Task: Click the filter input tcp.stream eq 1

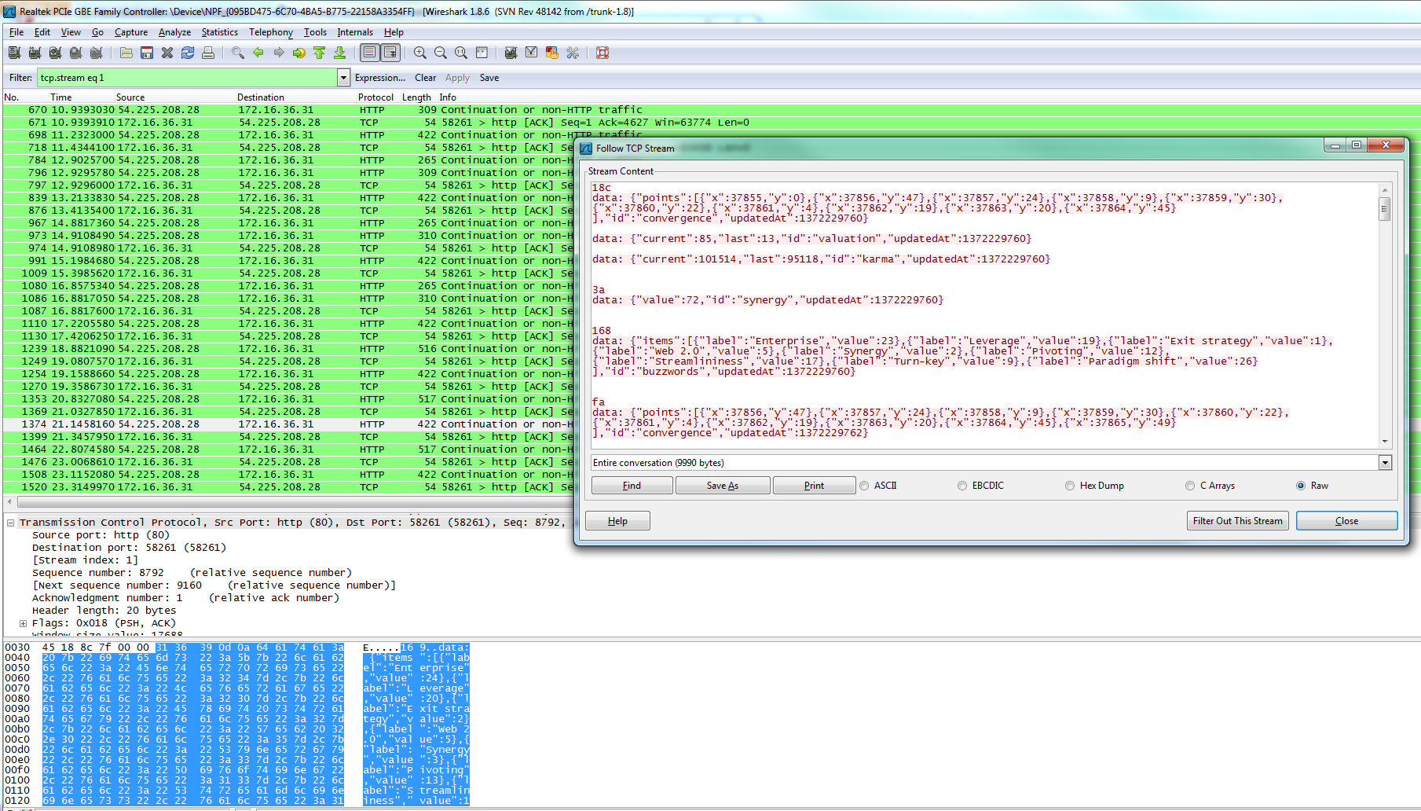Action: (187, 78)
